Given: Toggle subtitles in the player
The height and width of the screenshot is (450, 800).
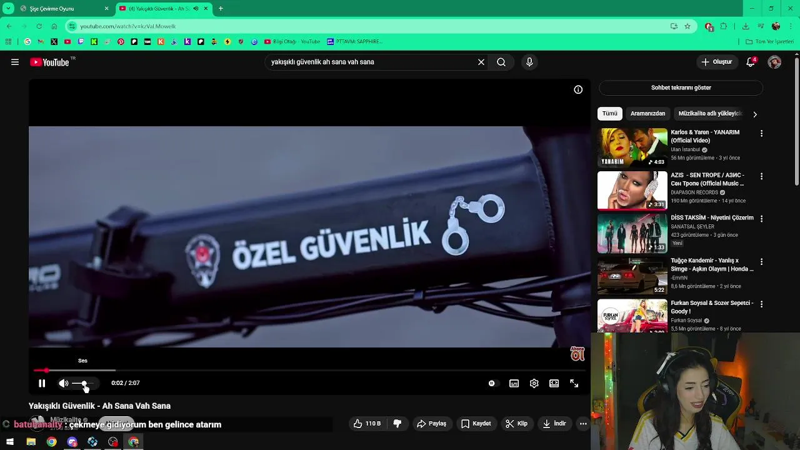Looking at the screenshot, I should coord(514,383).
